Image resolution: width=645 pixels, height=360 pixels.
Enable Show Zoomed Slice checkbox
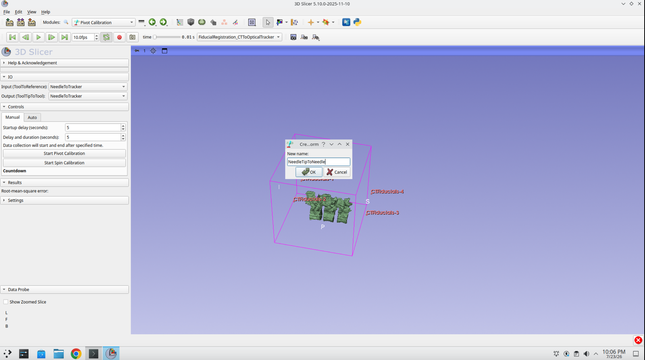[6, 302]
